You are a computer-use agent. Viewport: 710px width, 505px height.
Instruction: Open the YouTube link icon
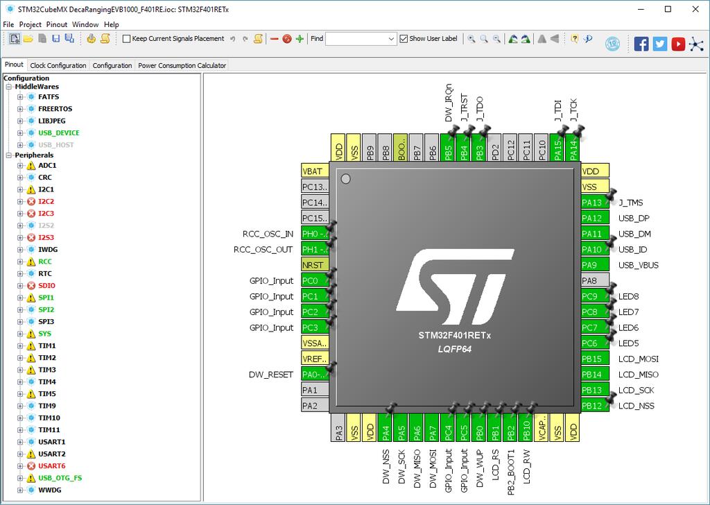[x=678, y=44]
